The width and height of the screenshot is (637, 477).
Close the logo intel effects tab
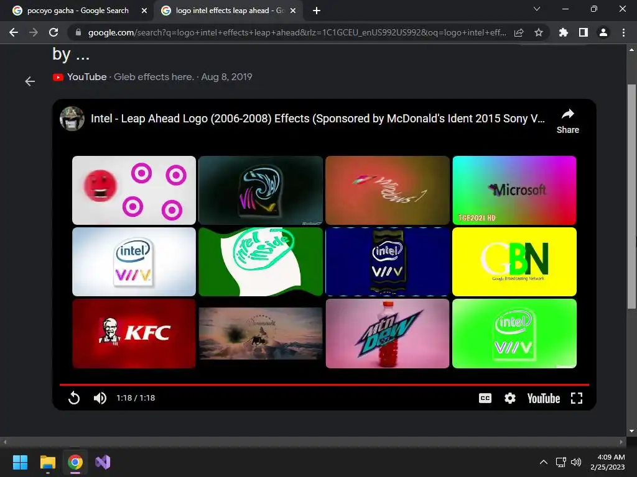[293, 11]
